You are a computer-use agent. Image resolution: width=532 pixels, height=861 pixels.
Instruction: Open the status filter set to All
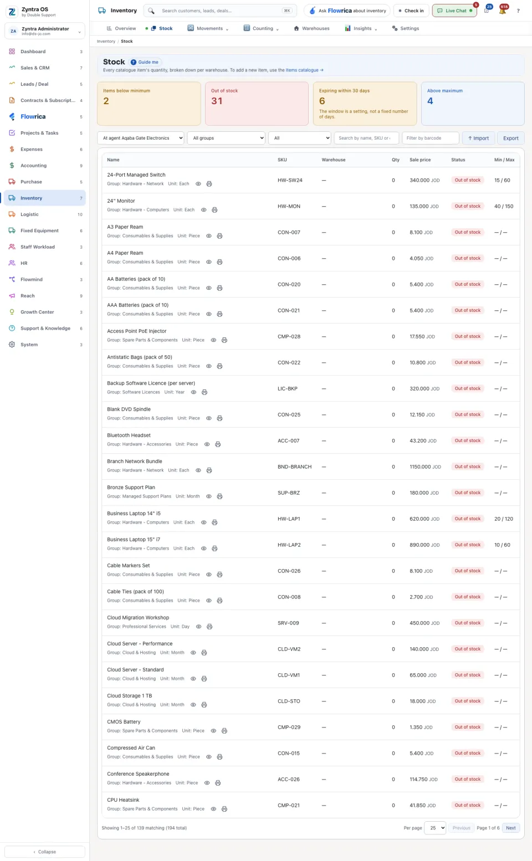point(300,138)
